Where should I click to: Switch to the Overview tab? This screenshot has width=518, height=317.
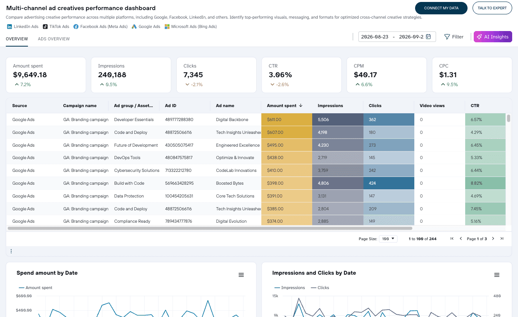[x=17, y=39]
